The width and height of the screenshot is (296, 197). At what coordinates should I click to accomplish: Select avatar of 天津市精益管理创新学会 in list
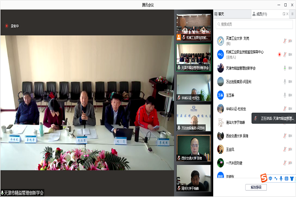point(221,68)
